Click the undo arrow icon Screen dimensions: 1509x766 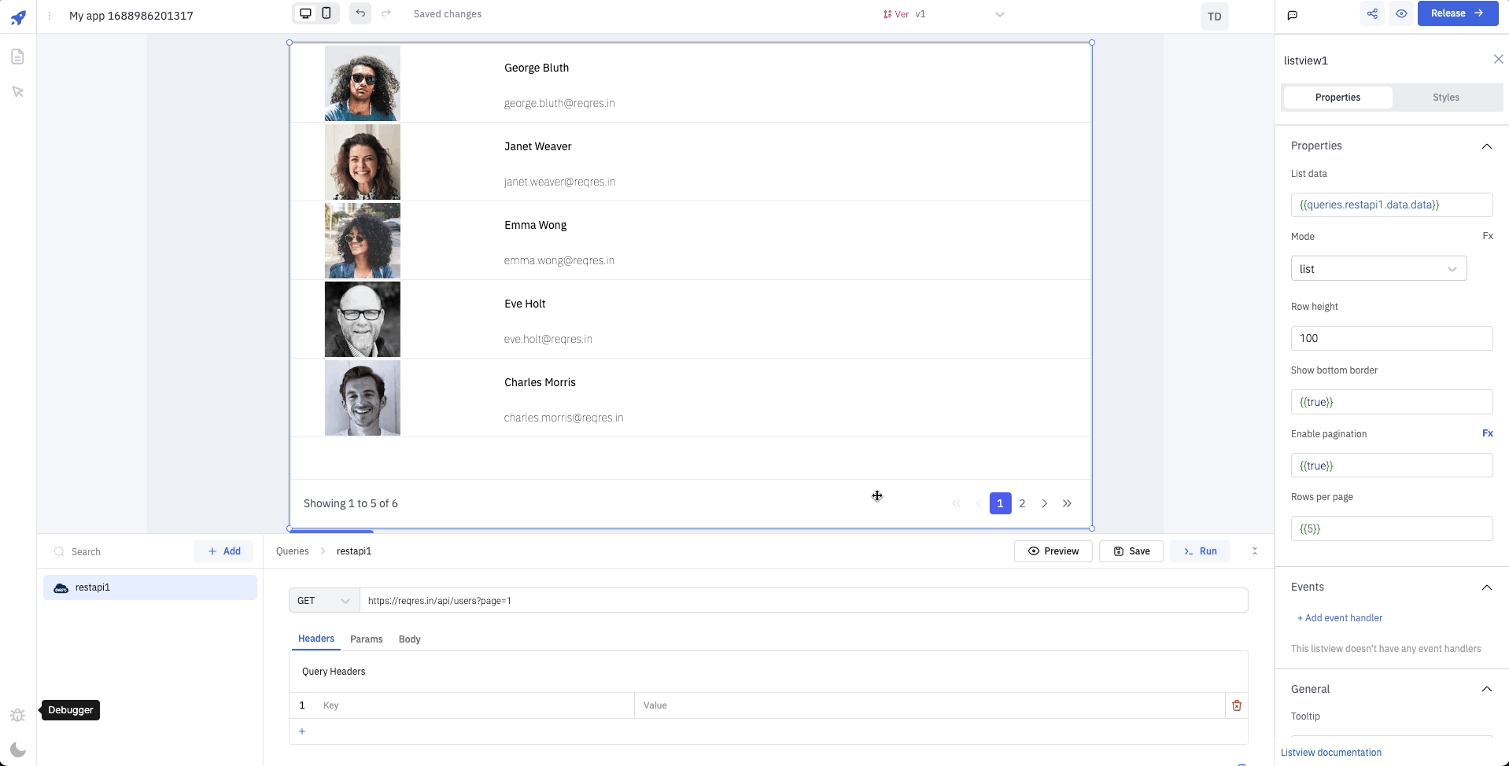point(360,13)
